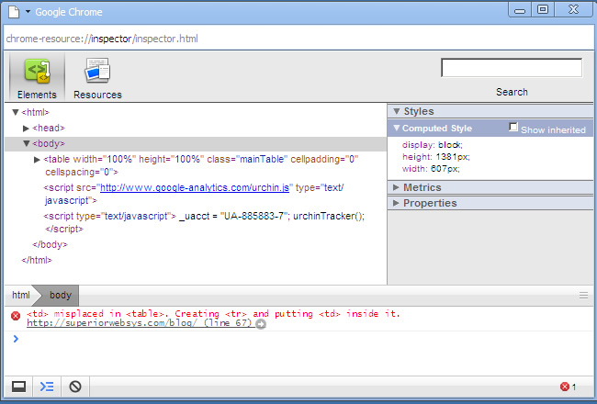Click arrow icon after line 67 link
Viewport: 597px width, 404px height.
pos(261,324)
